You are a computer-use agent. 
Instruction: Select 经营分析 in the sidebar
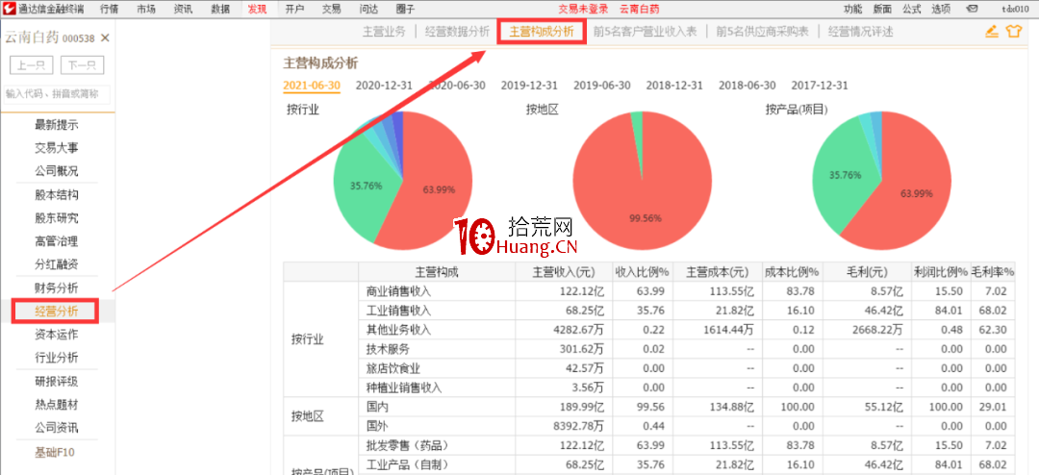pyautogui.click(x=57, y=311)
